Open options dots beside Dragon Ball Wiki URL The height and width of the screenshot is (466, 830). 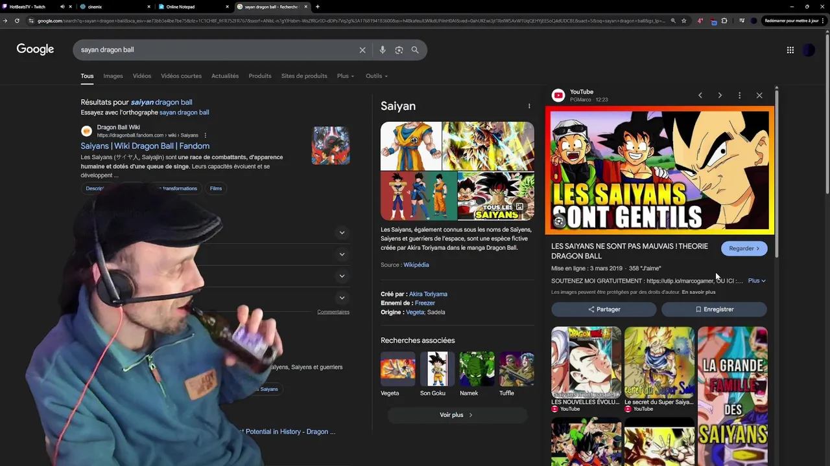(x=205, y=135)
